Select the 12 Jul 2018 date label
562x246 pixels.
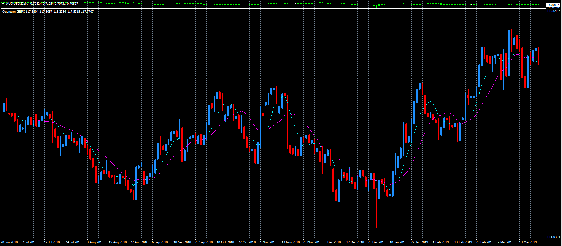pyautogui.click(x=52, y=242)
